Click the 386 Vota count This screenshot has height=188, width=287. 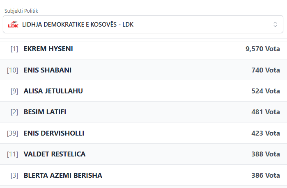(265, 175)
